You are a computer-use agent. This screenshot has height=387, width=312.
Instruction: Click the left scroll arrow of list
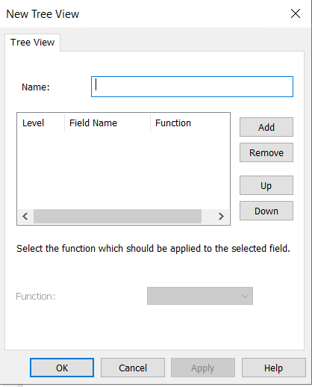tap(25, 216)
